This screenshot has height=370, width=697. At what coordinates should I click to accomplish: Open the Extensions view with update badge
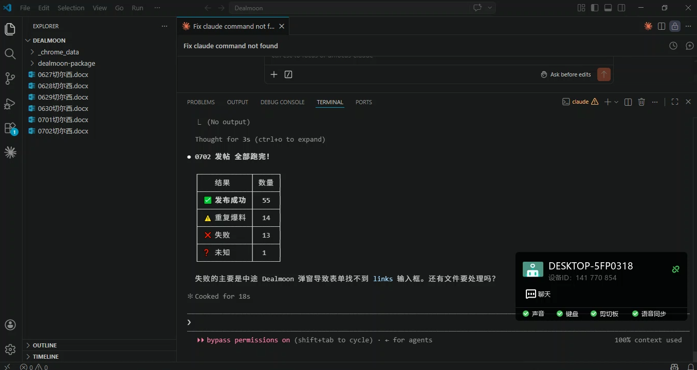tap(10, 128)
